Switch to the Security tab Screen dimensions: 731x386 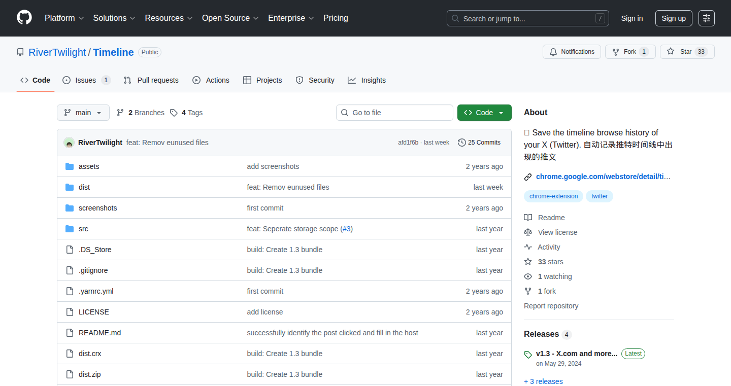315,80
